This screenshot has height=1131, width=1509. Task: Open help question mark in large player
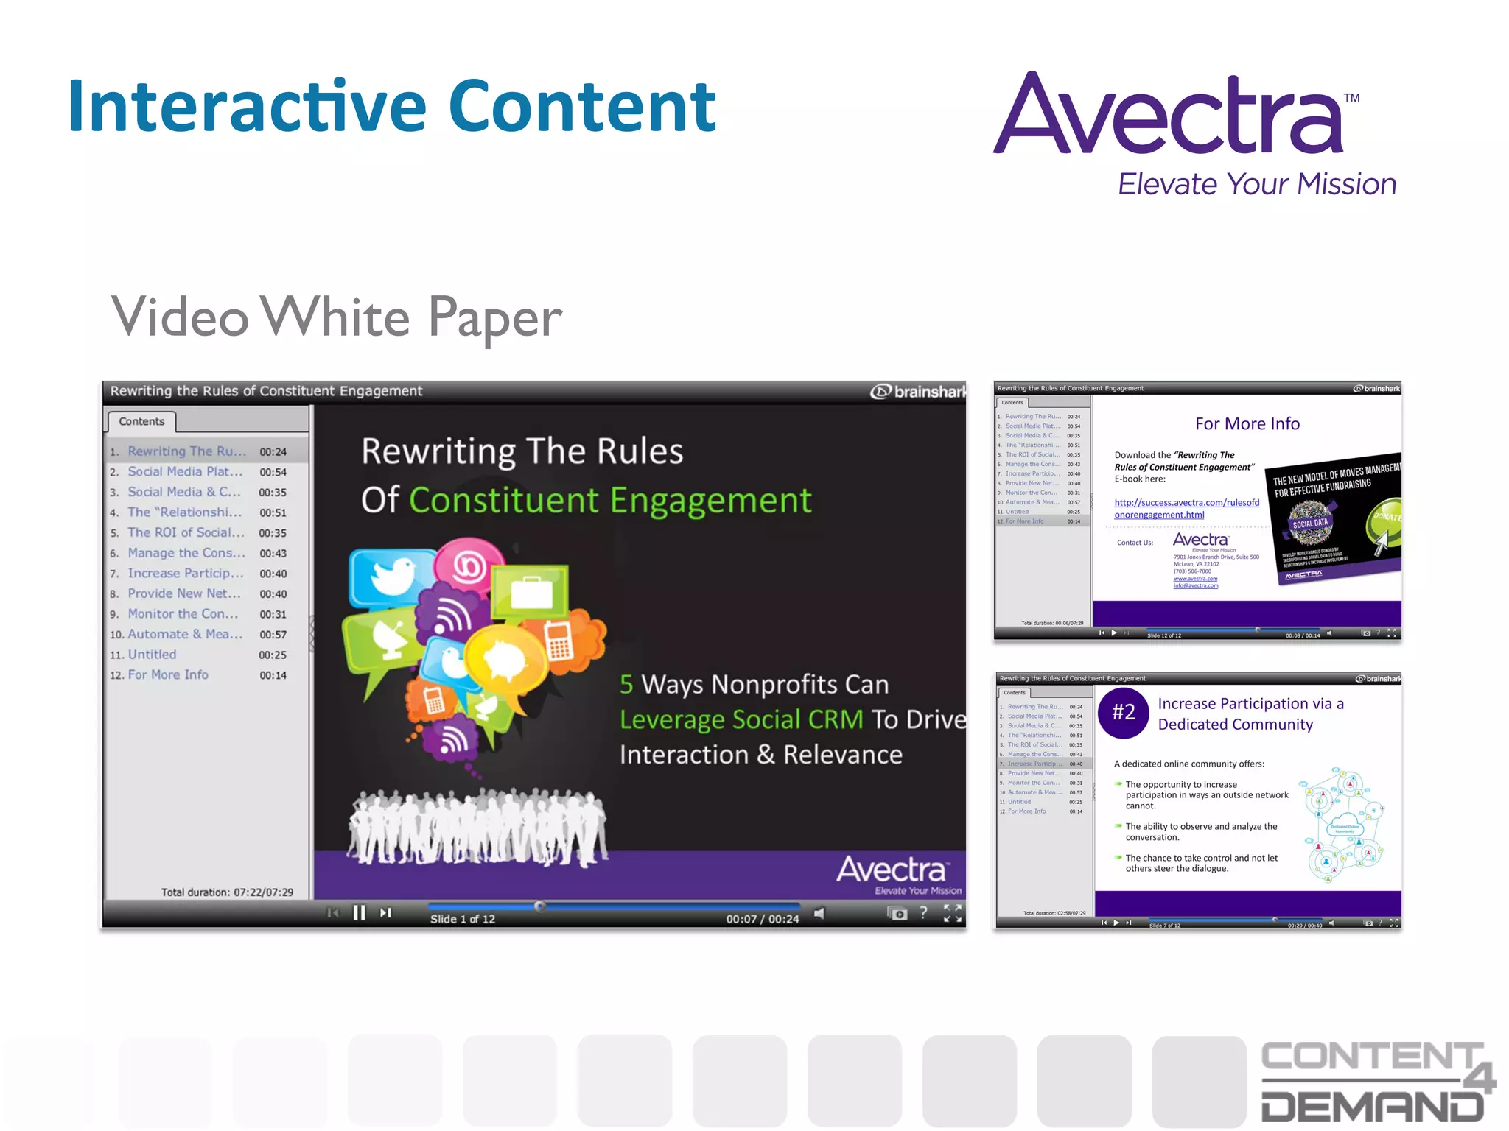(x=924, y=913)
